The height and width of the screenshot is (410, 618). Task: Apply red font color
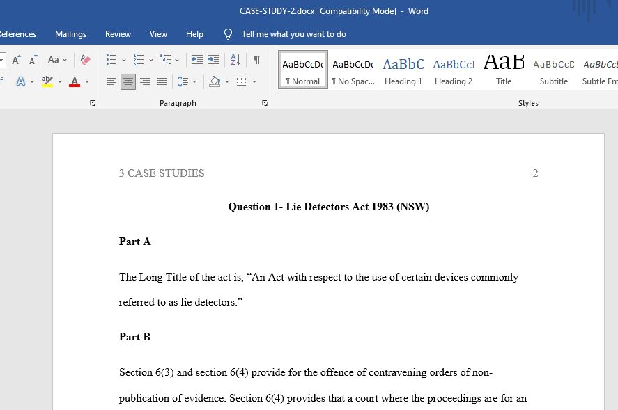75,81
